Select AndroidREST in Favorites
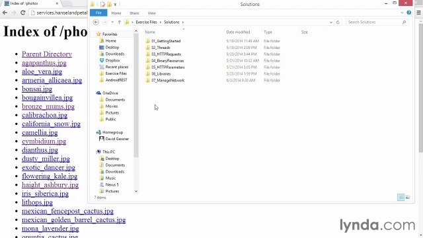423x238 pixels. [116, 80]
